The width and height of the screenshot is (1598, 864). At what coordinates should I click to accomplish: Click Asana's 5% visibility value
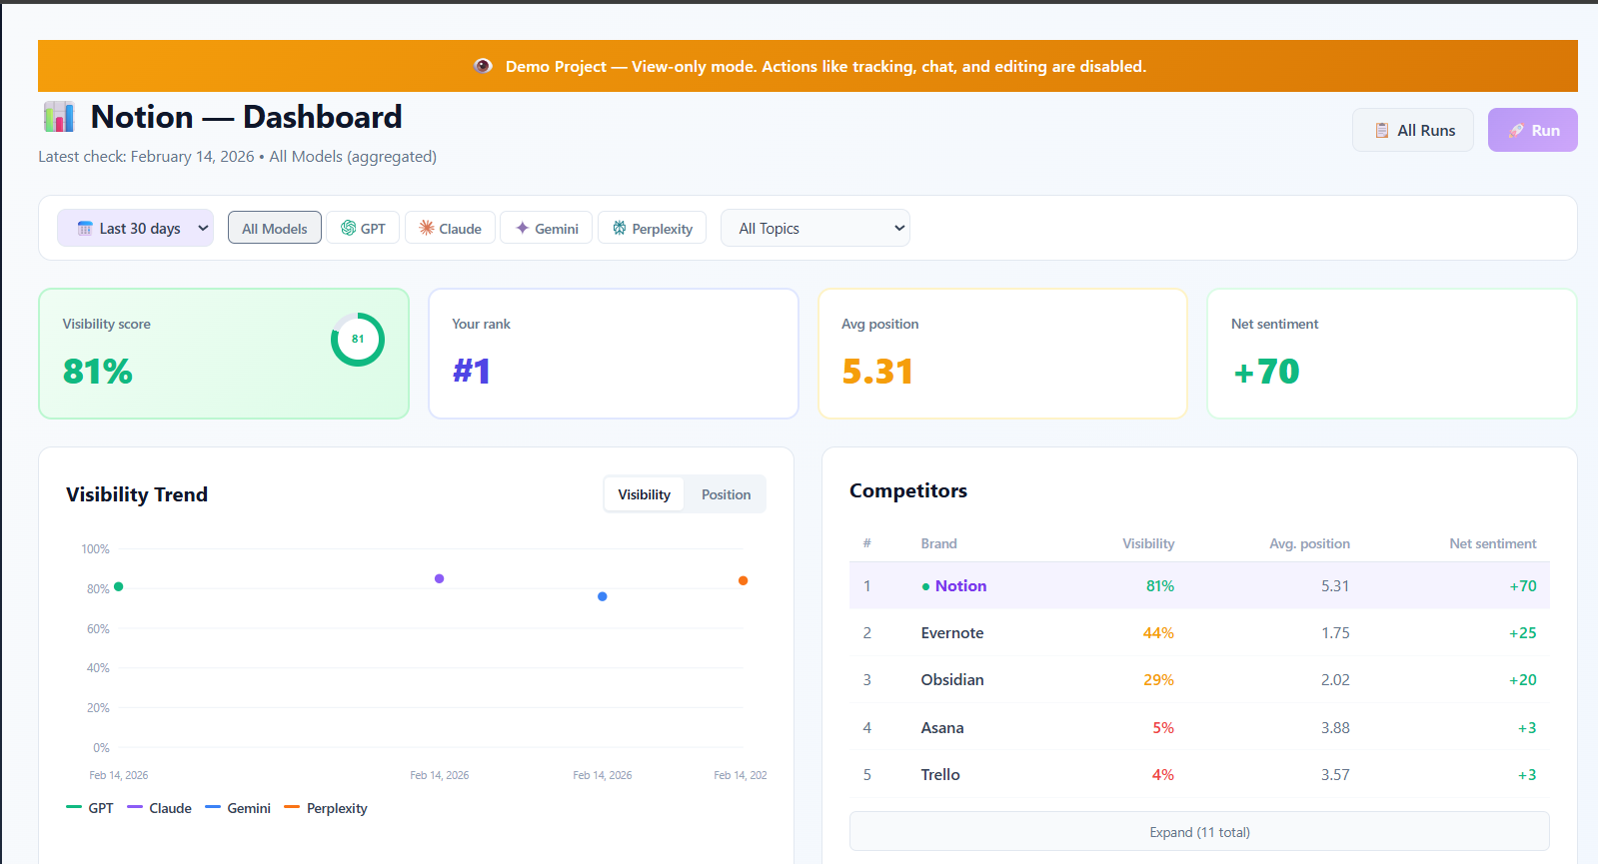(x=1163, y=728)
